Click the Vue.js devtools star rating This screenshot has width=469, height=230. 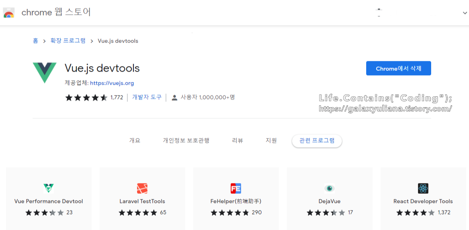click(x=86, y=97)
